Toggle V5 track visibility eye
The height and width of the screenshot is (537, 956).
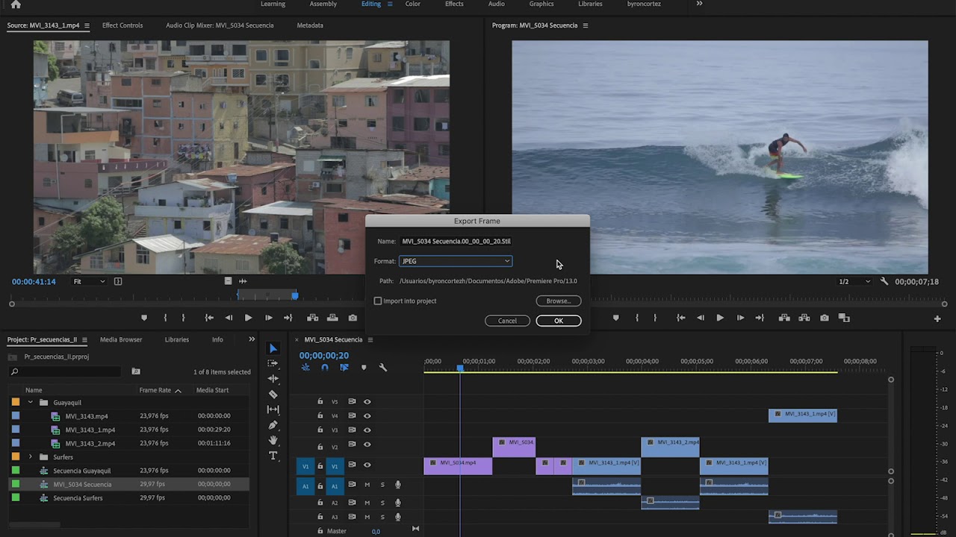pos(367,401)
